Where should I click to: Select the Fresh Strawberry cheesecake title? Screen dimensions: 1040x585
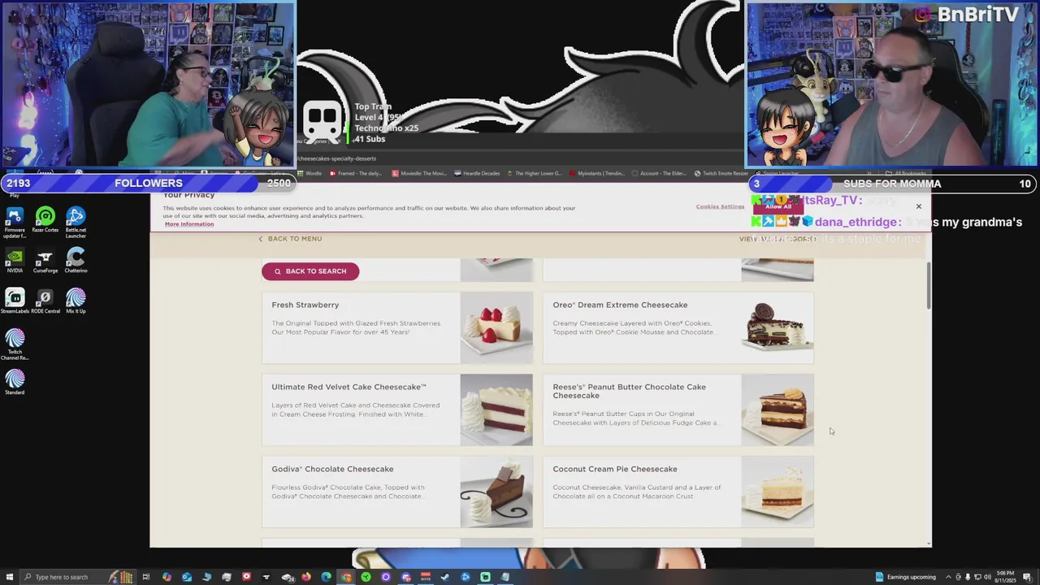(305, 305)
